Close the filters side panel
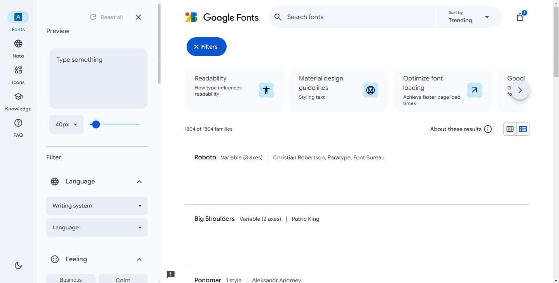Screen dimensions: 559x283 click(x=138, y=17)
